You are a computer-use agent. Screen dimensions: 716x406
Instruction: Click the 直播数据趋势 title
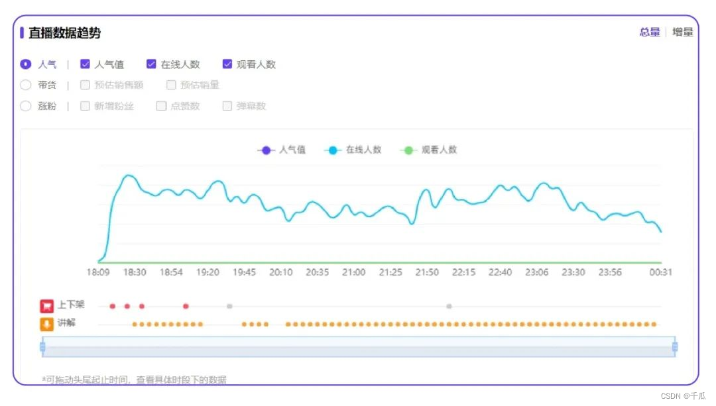click(64, 33)
